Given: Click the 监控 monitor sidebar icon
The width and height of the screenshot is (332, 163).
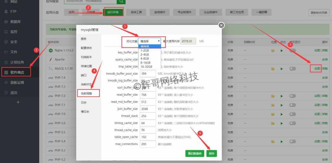Looking at the screenshot, I should 6,32.
